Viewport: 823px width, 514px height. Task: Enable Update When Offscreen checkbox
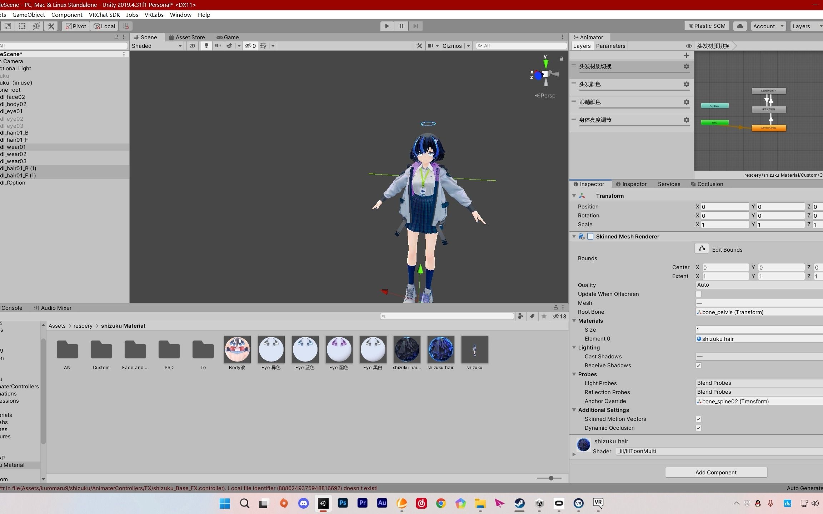tap(699, 294)
